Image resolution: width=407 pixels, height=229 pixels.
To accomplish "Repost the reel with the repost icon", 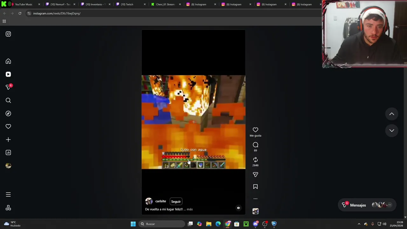I will click(x=255, y=160).
